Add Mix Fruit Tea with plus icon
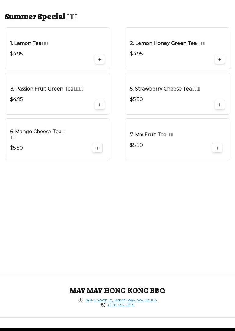235x331 pixels. 217,148
